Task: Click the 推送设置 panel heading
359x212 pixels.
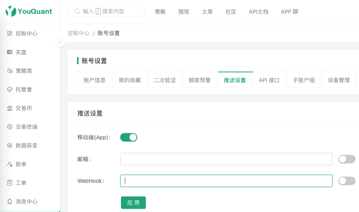Action: click(x=90, y=113)
